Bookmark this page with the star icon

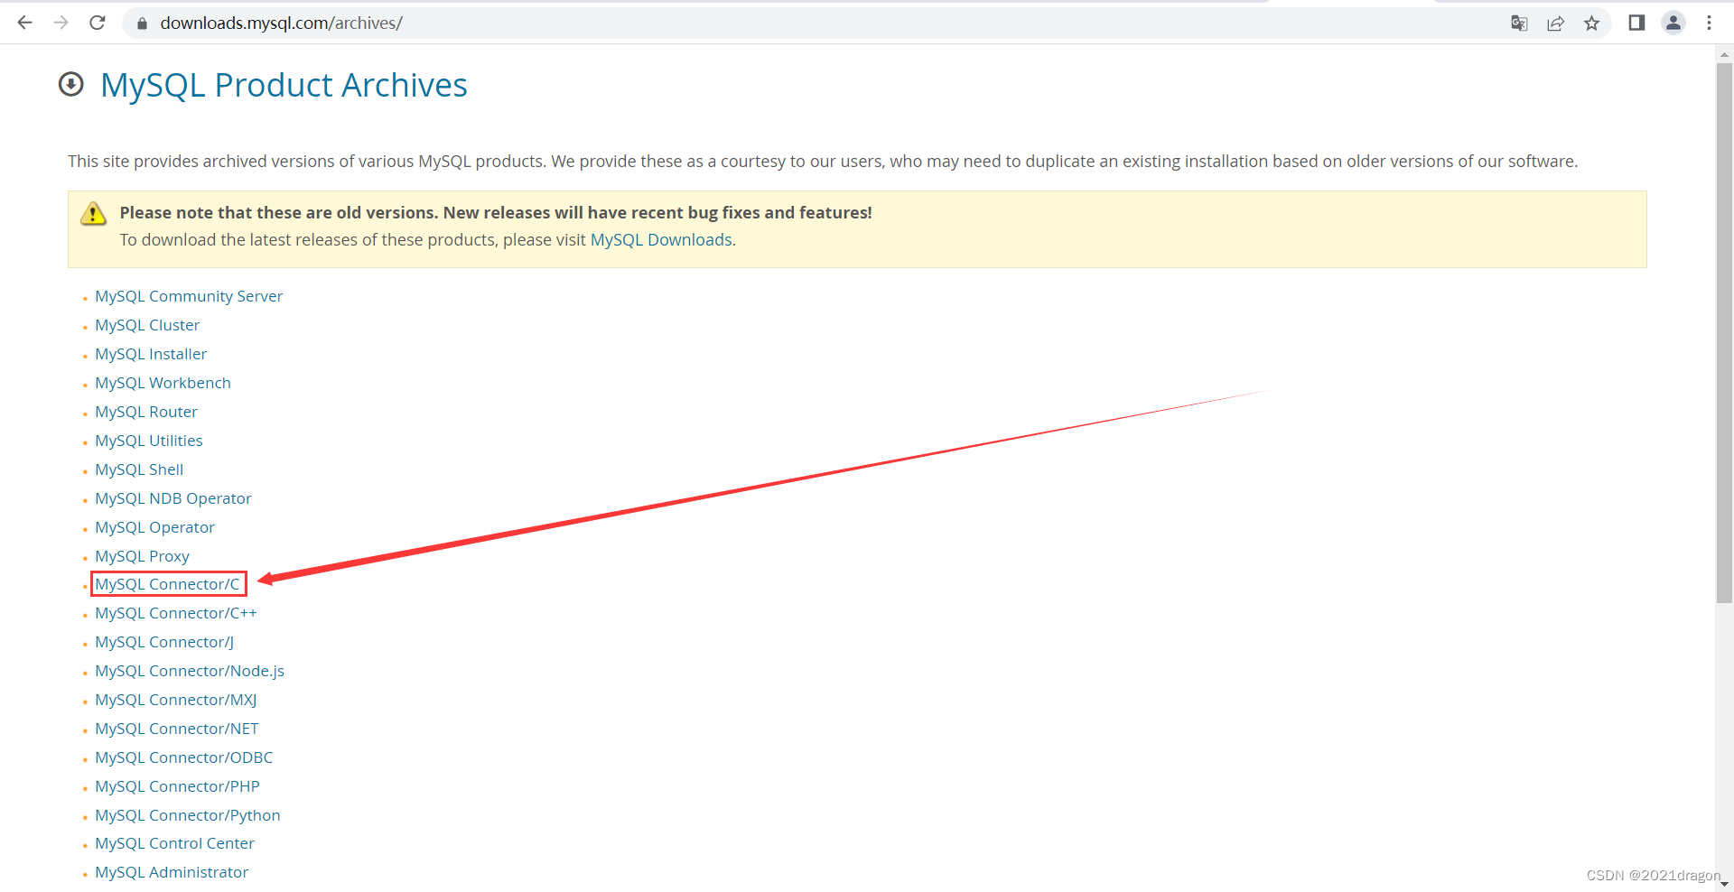(1591, 23)
